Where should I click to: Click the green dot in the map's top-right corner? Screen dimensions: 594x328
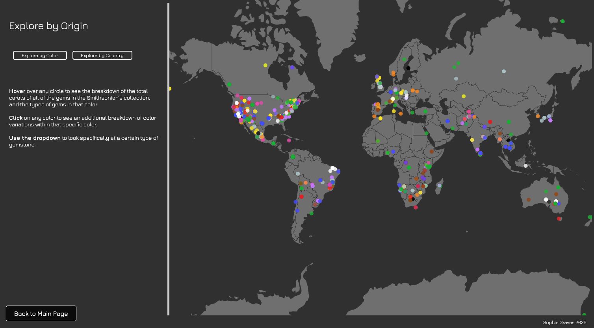point(562,21)
